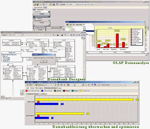Open the Designer menu dropdown
Image resolution: width=150 pixels, height=129 pixels.
5,35
